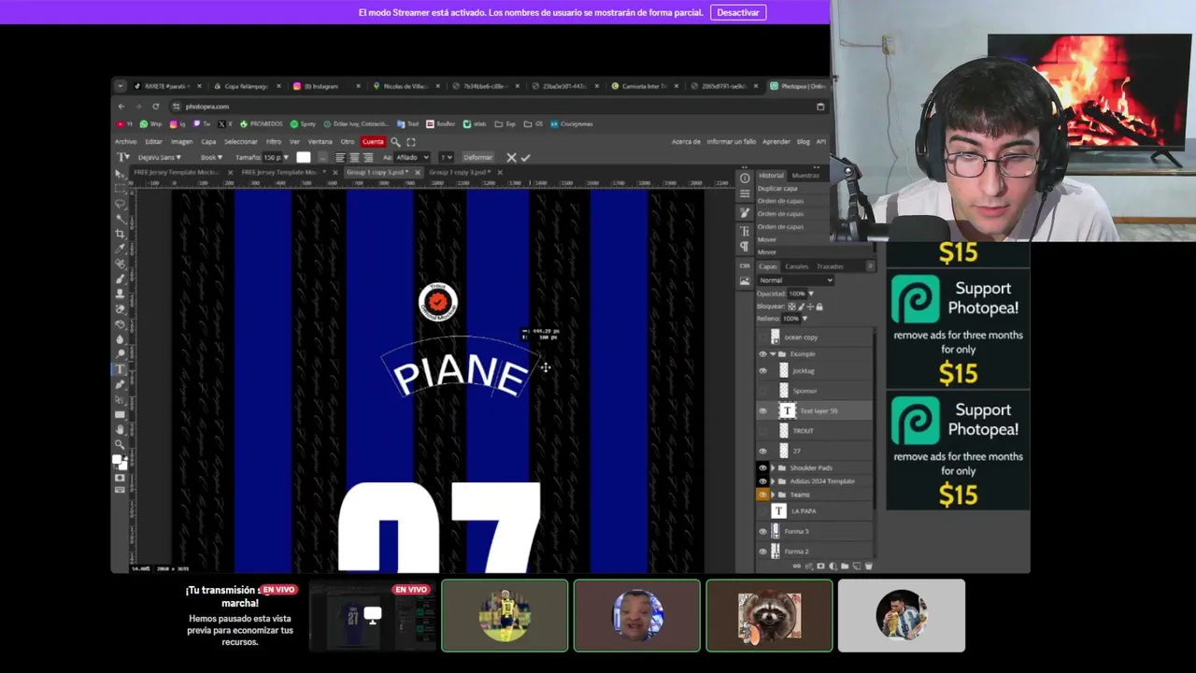1196x673 pixels.
Task: Open the Archivo menu
Action: [x=125, y=141]
